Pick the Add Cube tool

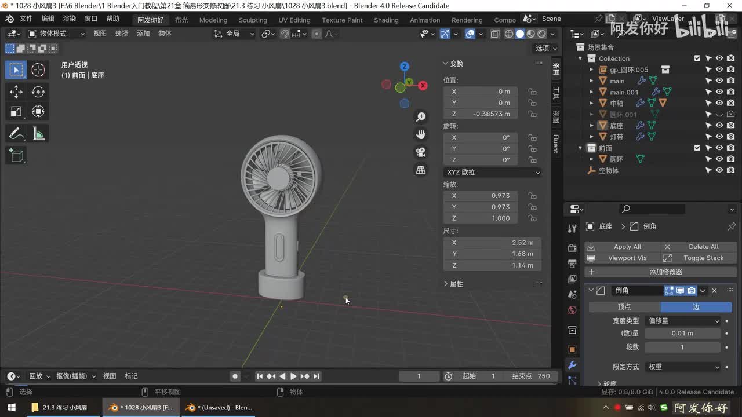pos(16,155)
